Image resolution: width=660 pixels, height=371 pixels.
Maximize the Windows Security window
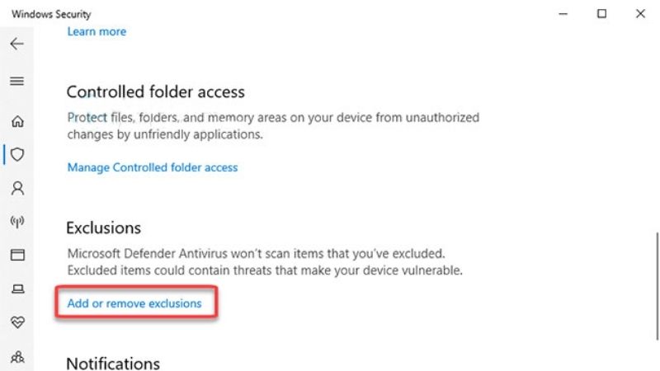click(601, 14)
